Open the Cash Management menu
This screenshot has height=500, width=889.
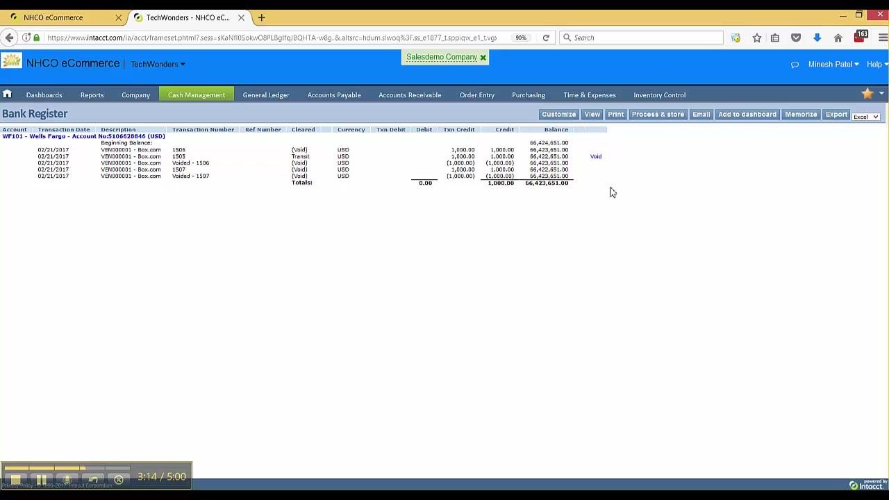click(x=197, y=94)
